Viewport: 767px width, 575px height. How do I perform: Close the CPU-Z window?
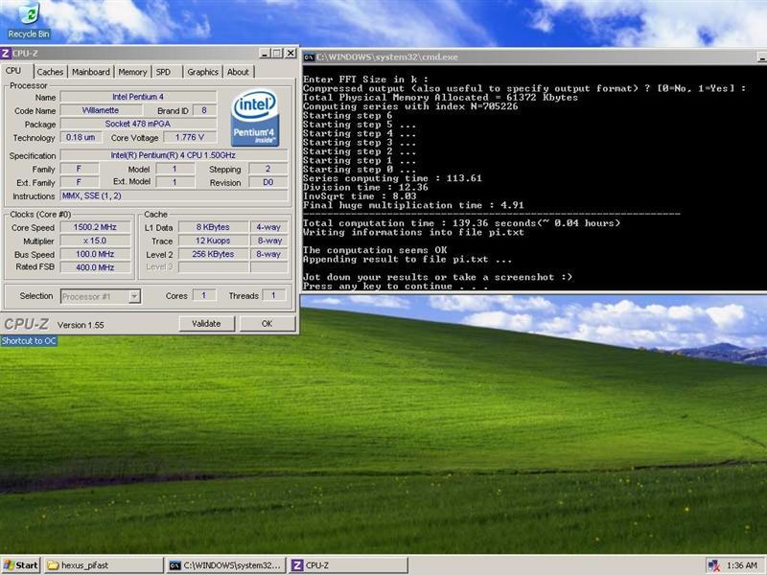click(x=291, y=53)
